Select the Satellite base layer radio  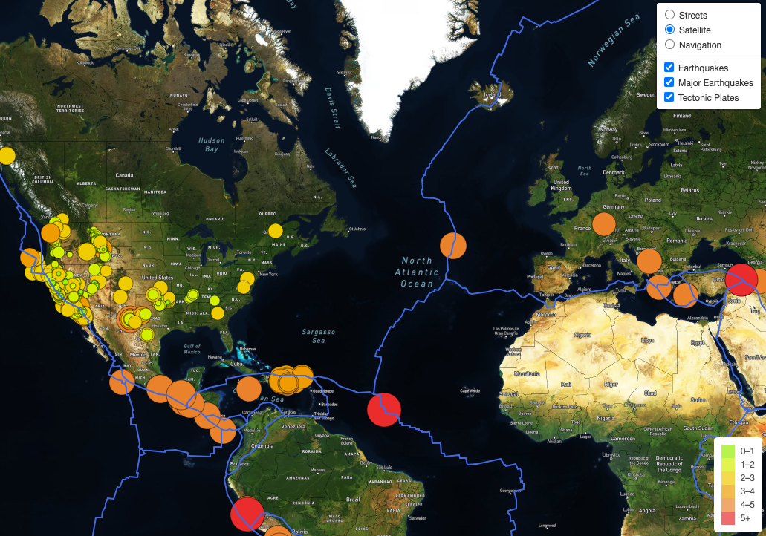(669, 30)
